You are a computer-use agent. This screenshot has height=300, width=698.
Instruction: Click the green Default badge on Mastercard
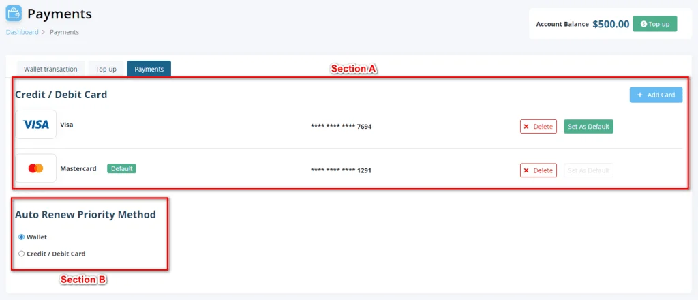(121, 168)
